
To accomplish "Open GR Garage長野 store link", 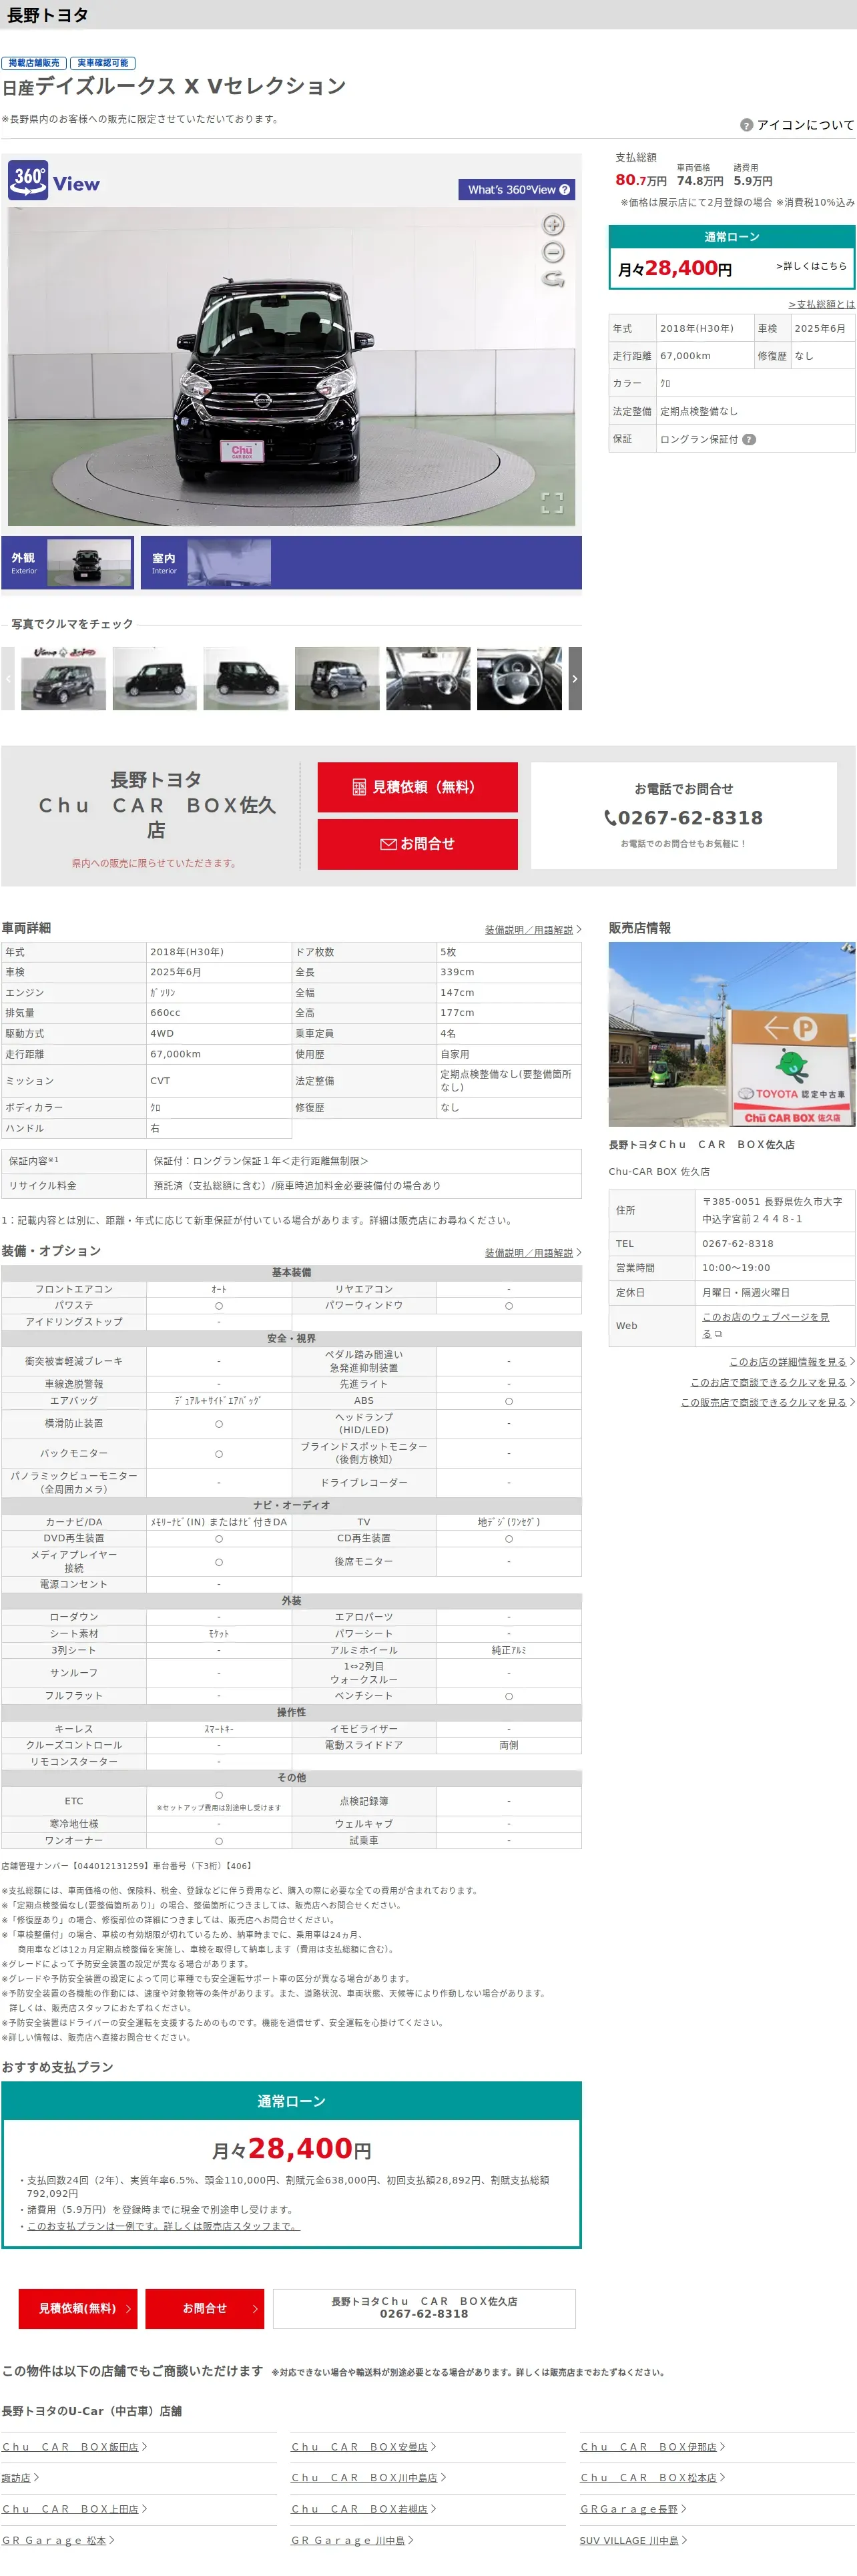I will [x=634, y=2508].
